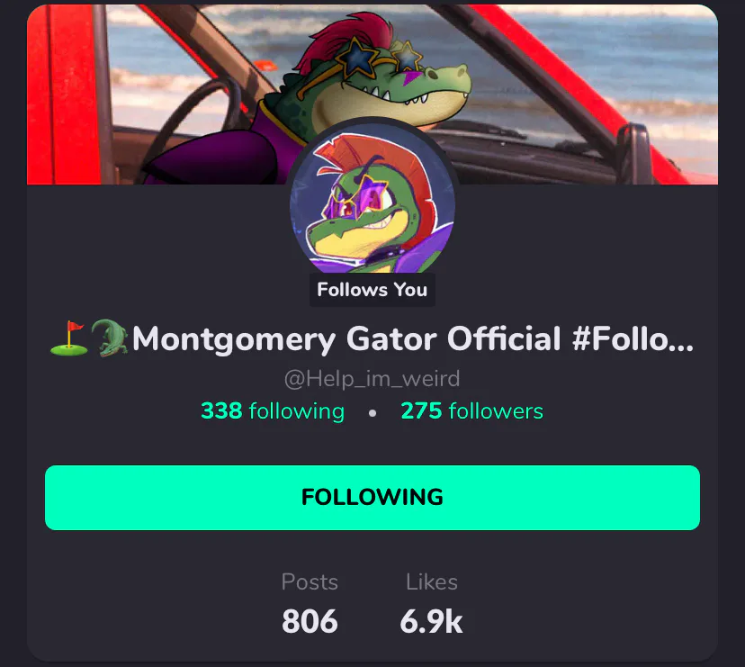Click the Montgomery Gator Official display name

coord(346,339)
